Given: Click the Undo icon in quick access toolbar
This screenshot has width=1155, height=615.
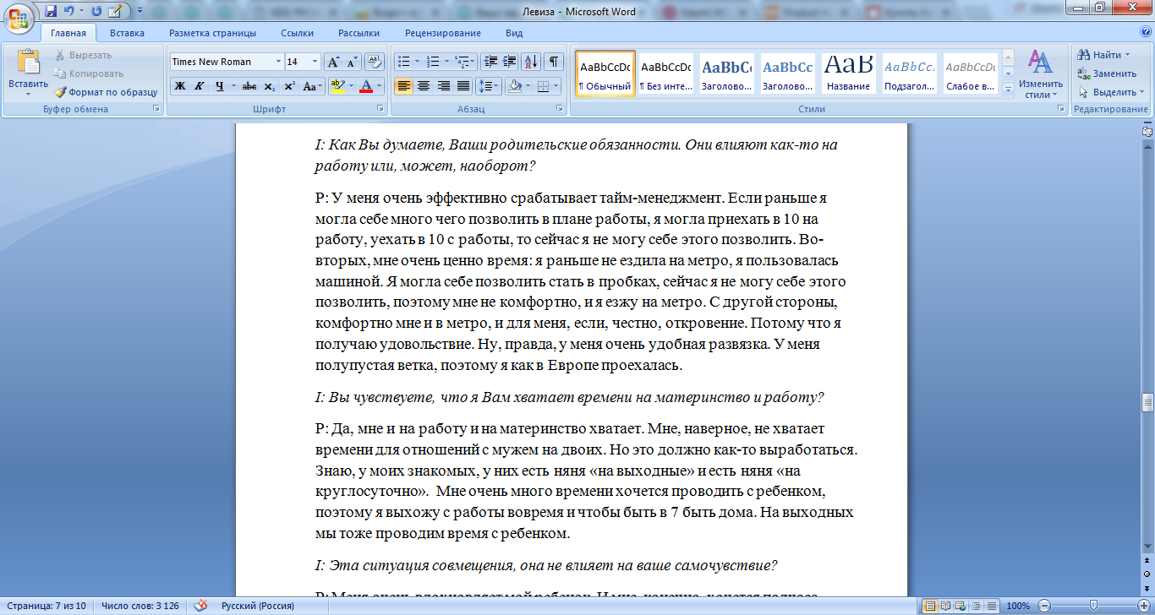Looking at the screenshot, I should tap(69, 11).
